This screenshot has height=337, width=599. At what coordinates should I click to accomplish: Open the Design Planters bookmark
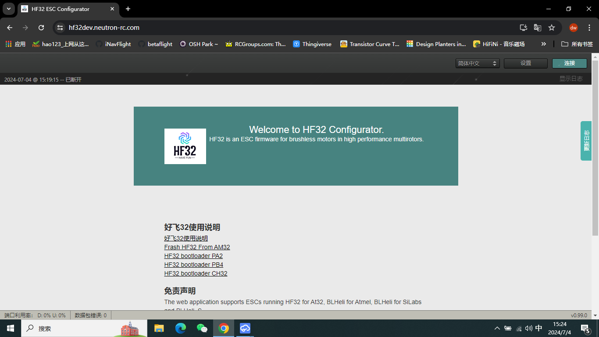[x=436, y=44]
